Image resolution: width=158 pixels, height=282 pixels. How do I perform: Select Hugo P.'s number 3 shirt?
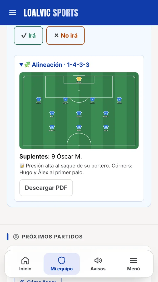pos(65,99)
